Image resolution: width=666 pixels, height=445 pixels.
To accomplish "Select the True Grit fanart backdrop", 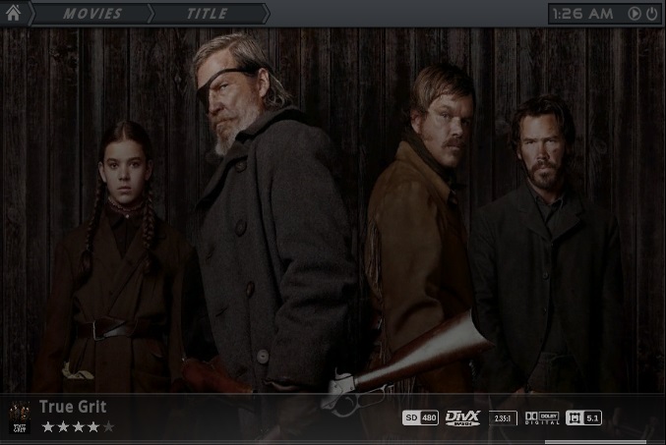I will tap(333, 210).
